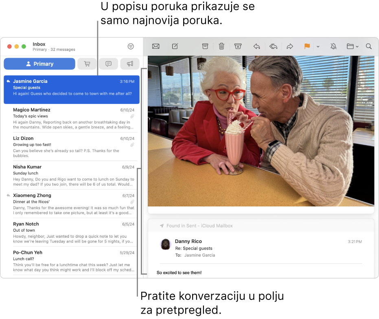Screen dimensions: 379x319
Task: Click replied arrow icon on Jasmine Garcia row
Action: (9, 81)
